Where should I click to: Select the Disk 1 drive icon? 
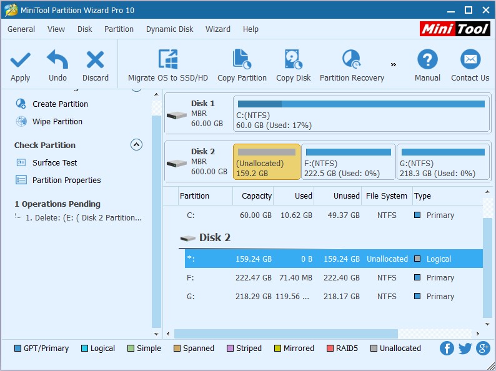(x=177, y=115)
